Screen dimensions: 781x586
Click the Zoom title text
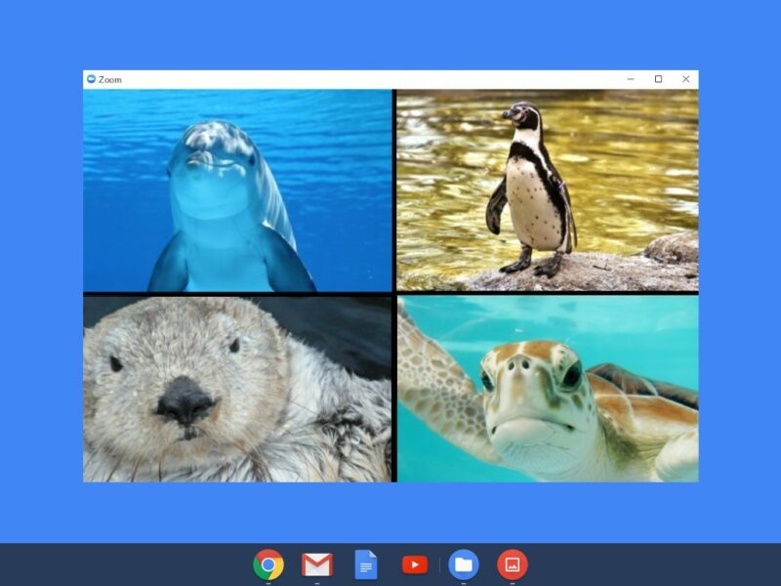[110, 80]
